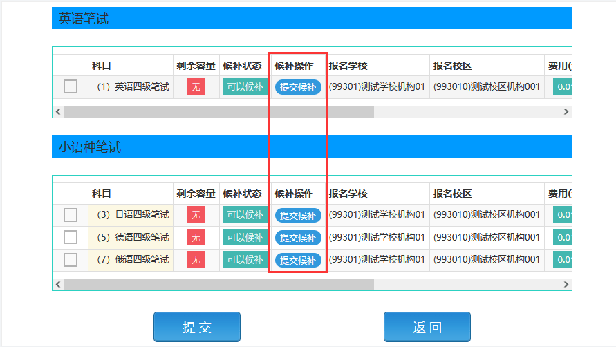Click the (1) 英语四级笔试 subject cell
This screenshot has height=347, width=616.
(131, 87)
